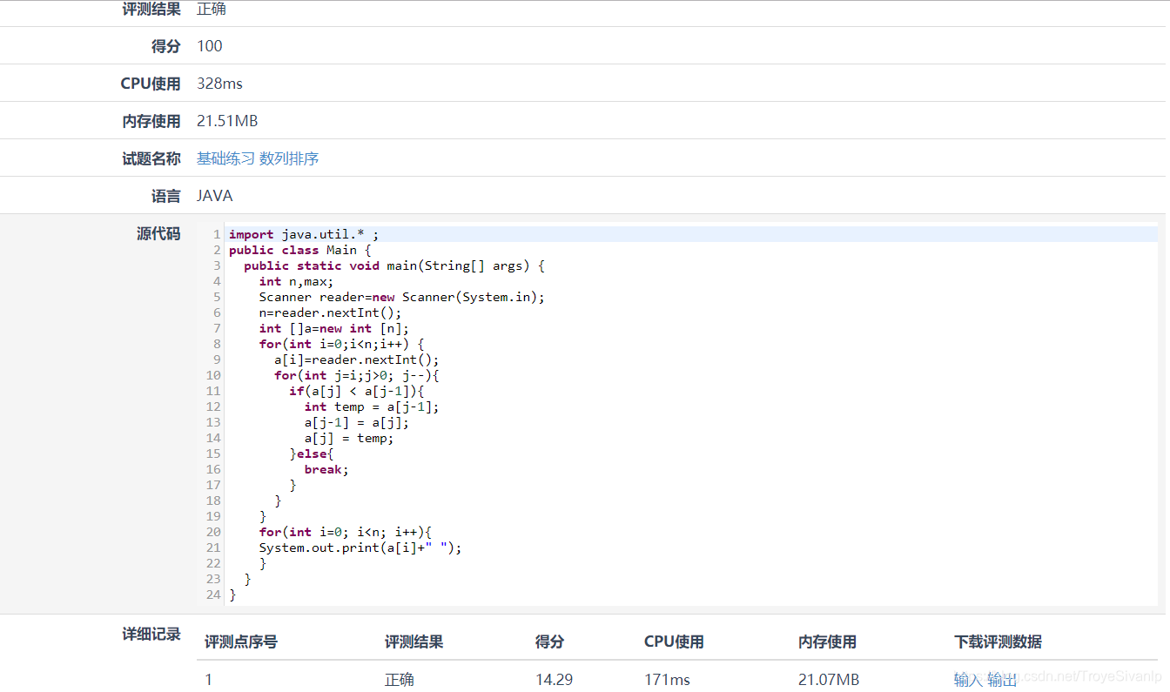
Task: Click code line n=reader.nextInt();
Action: 330,312
